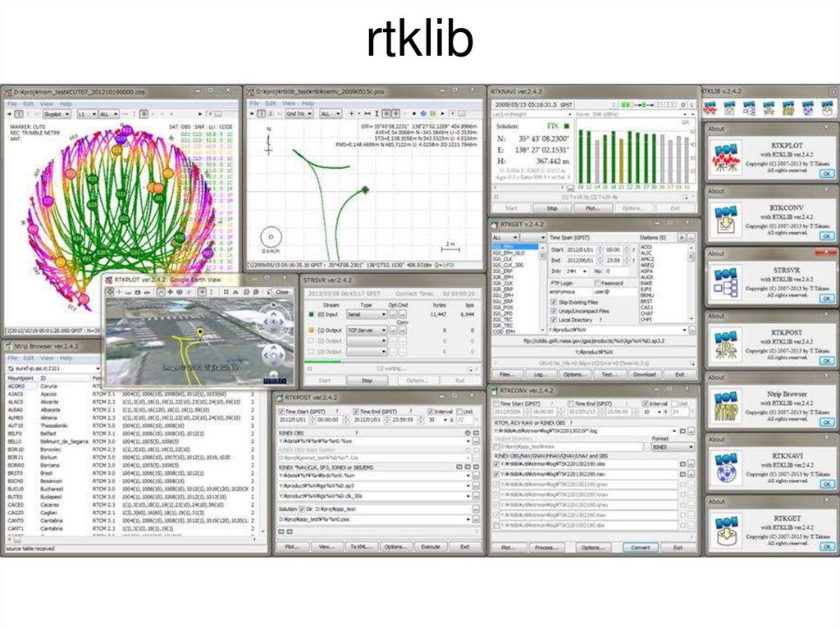Open RINEX format dropdown in RTKCONV

(x=673, y=447)
